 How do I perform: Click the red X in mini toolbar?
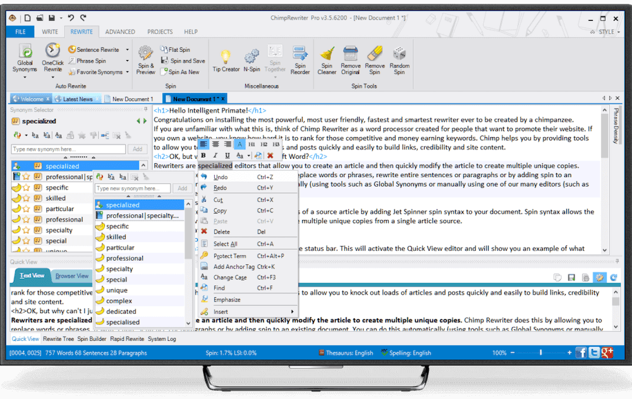270,156
